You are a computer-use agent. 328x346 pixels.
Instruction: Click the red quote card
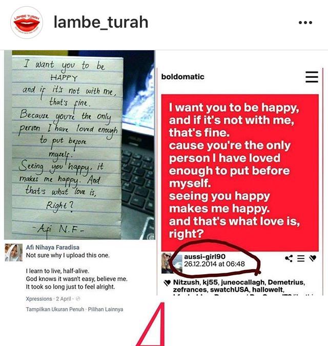240,173
